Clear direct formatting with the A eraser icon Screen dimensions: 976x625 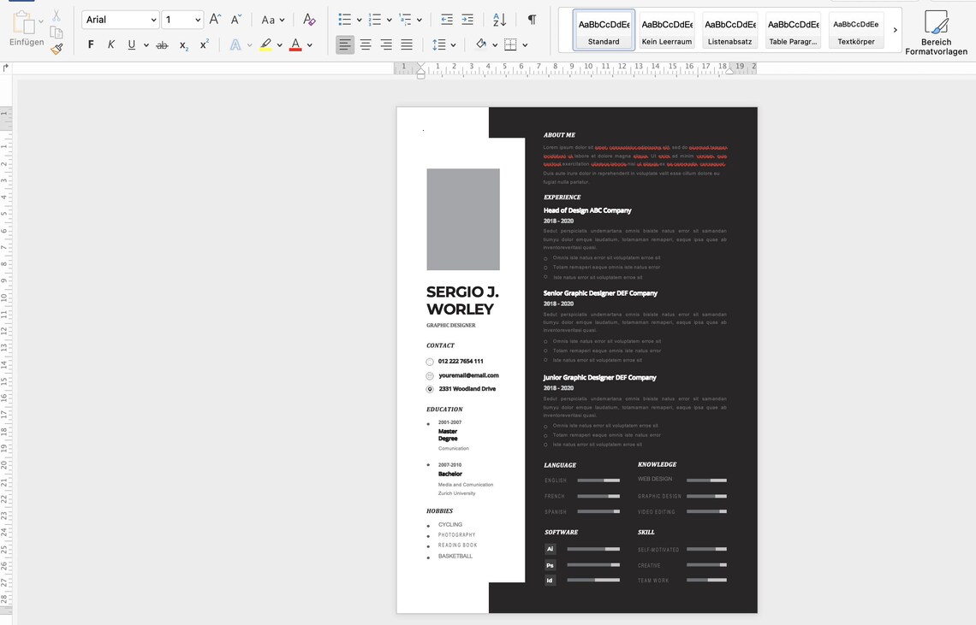tap(308, 20)
